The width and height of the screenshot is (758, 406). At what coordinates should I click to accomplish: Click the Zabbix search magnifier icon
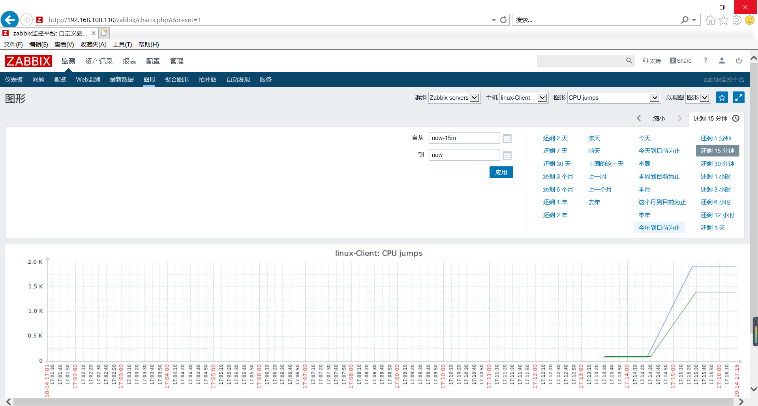[x=629, y=61]
